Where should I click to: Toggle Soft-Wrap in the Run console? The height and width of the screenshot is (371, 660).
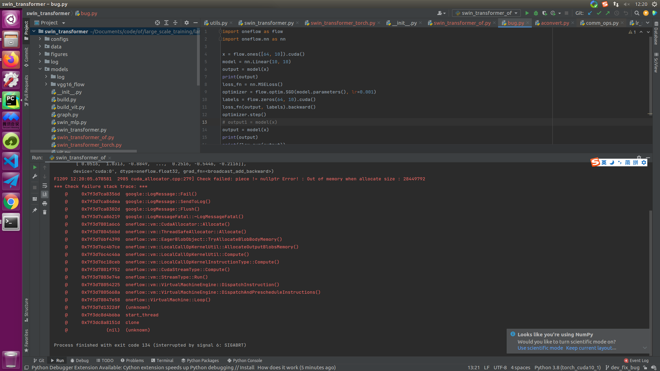click(x=44, y=185)
